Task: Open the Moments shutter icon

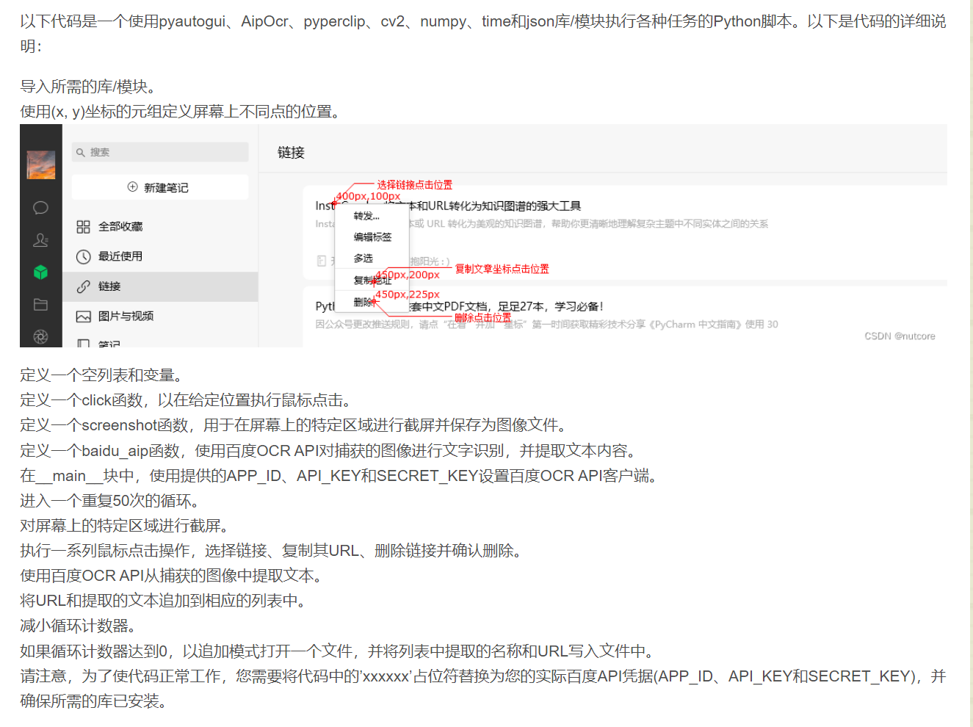Action: tap(41, 336)
